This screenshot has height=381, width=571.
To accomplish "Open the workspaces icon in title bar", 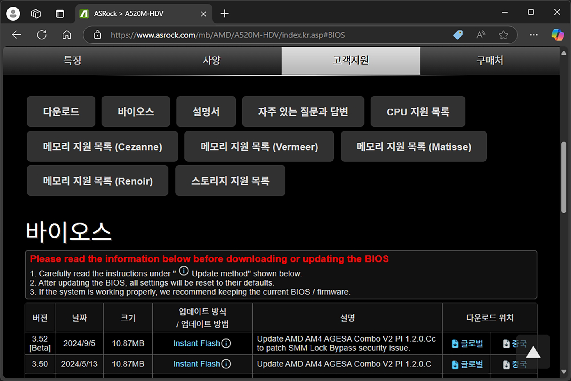I will [x=36, y=13].
